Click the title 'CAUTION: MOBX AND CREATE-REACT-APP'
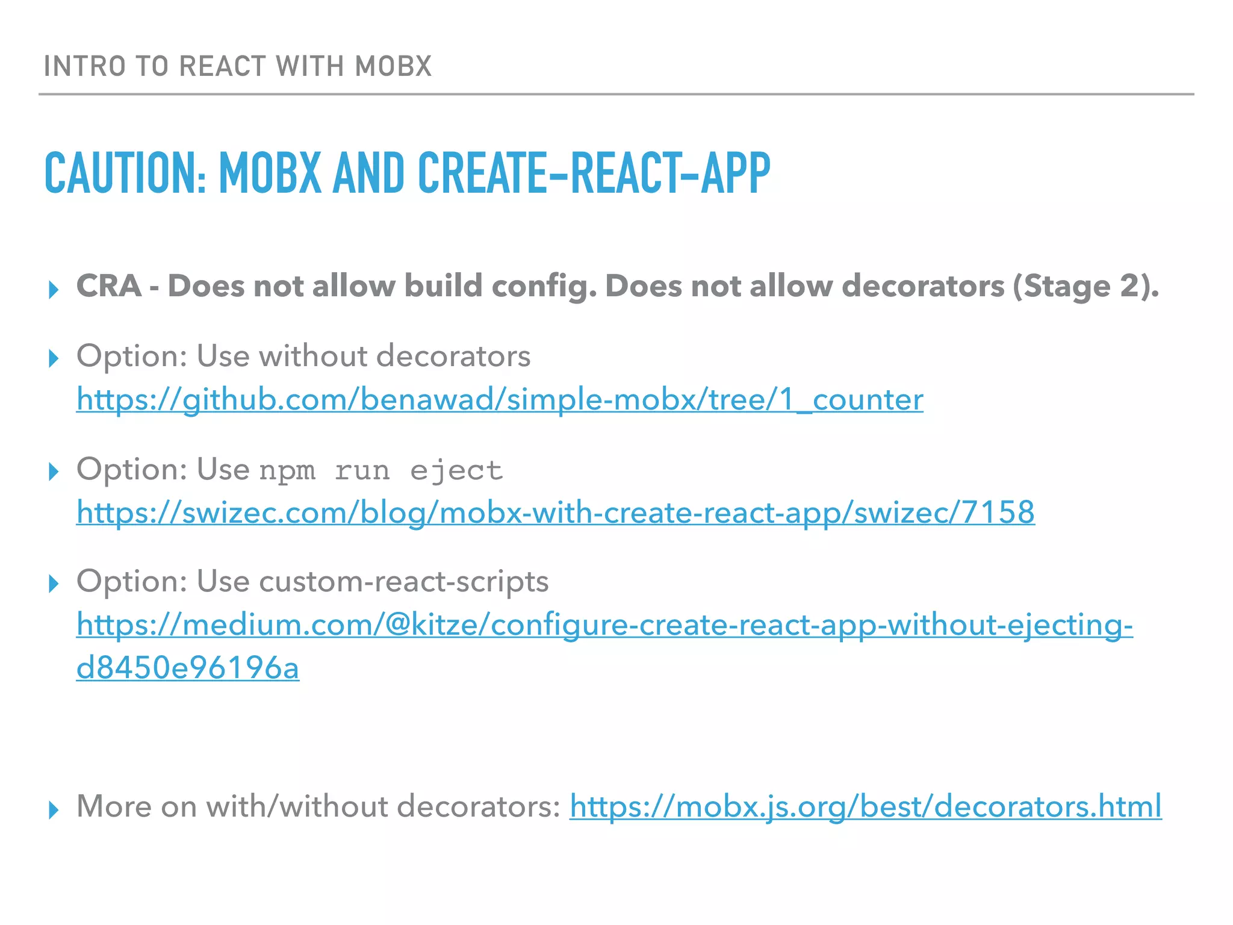The image size is (1233, 925). [407, 173]
